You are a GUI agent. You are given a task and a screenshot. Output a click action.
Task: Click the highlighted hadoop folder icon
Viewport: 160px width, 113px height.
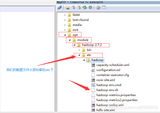tap(88, 60)
